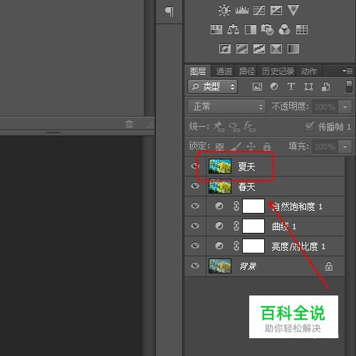Hide the 夏天 layer
The image size is (356, 356).
(x=195, y=166)
